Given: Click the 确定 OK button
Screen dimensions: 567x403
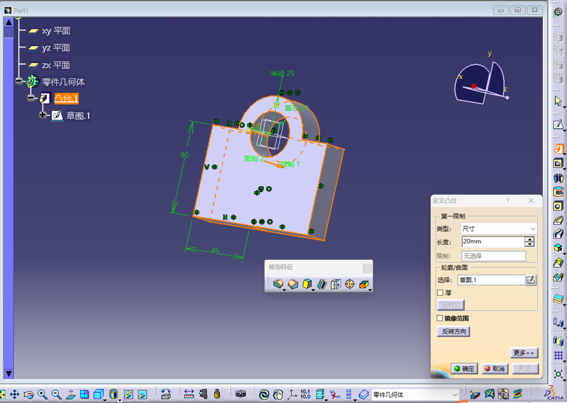Looking at the screenshot, I should point(464,369).
